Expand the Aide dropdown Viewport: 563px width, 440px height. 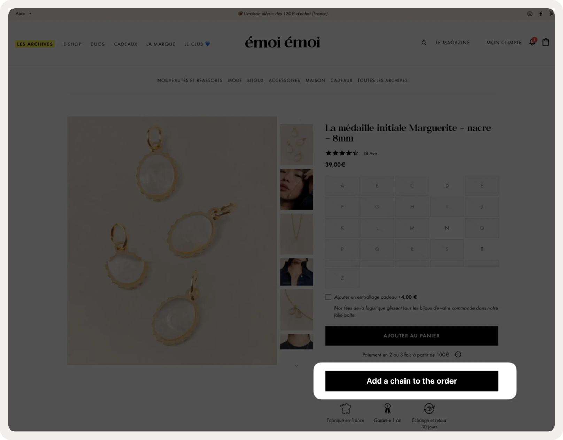(x=23, y=14)
